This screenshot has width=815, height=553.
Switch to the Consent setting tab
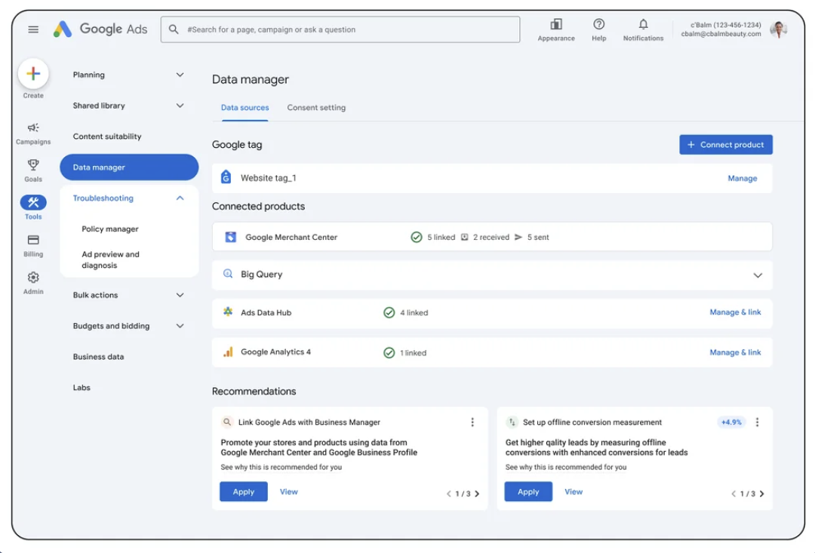click(x=316, y=108)
